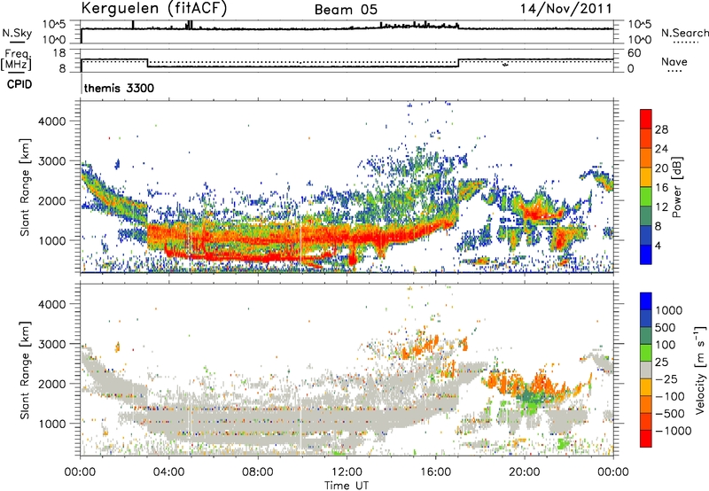The height and width of the screenshot is (491, 709).
Task: Click the "60" Nave axis tick
Action: click(635, 53)
